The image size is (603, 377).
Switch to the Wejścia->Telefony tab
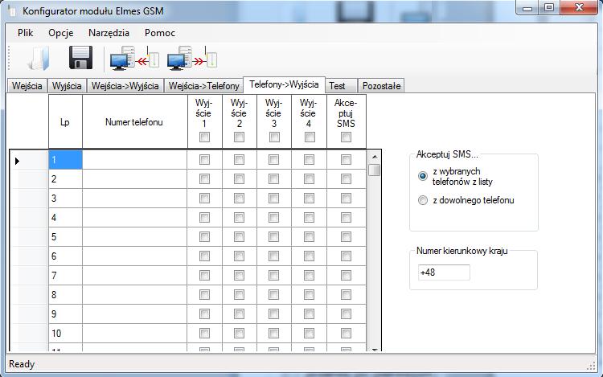point(204,86)
